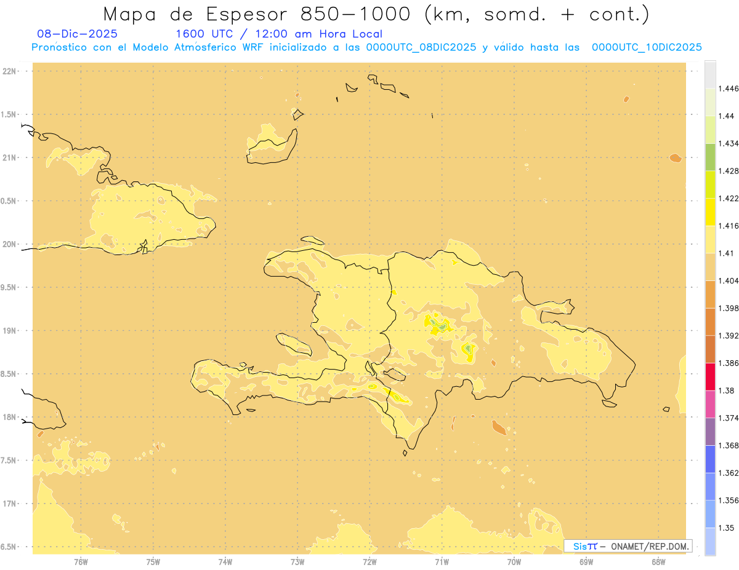This screenshot has height=570, width=739.
Task: Pick the pink colorbar swatch above 1.374
Action: click(710, 403)
